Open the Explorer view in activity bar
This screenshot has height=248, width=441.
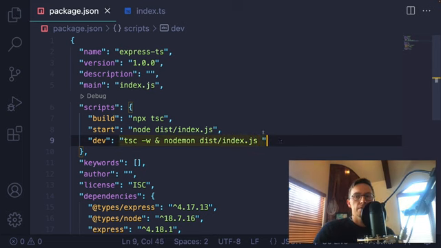[x=14, y=14]
